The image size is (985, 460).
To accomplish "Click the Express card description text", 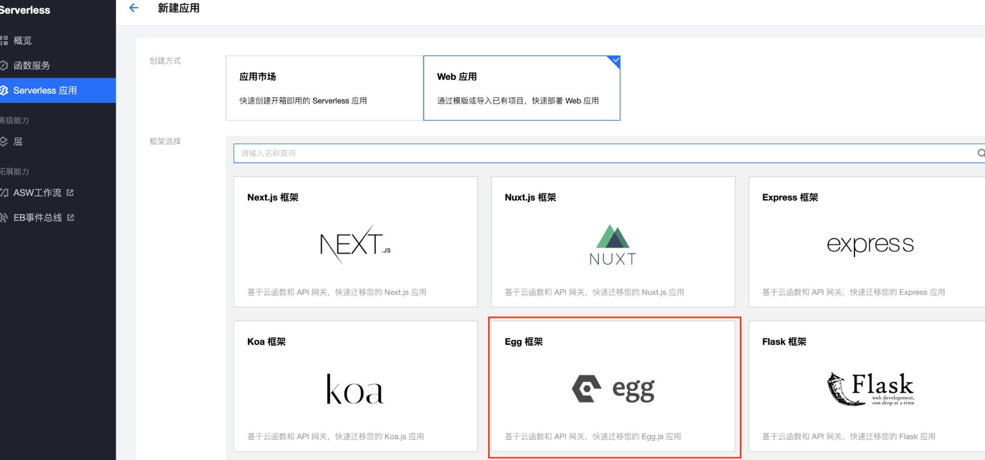I will pos(854,292).
